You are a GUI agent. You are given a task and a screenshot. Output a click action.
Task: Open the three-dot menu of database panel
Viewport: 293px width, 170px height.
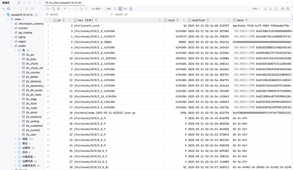(x=34, y=3)
